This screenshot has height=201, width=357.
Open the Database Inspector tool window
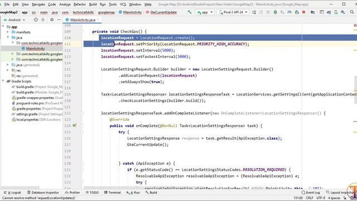tap(43, 193)
